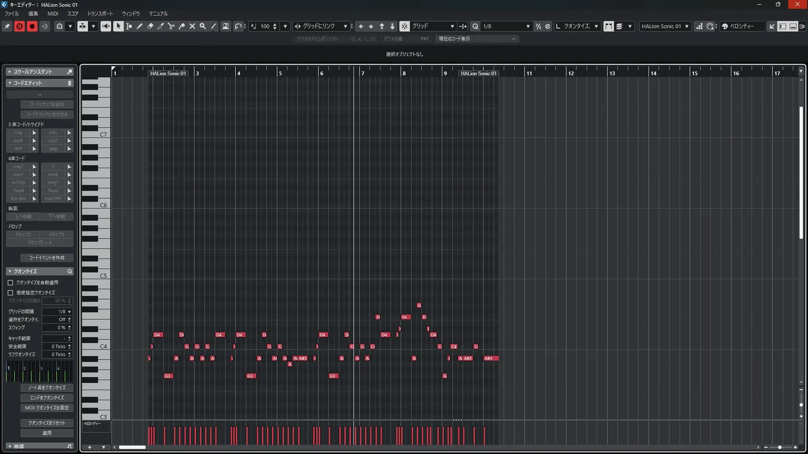Toggle the Solo Editor button

[19, 26]
